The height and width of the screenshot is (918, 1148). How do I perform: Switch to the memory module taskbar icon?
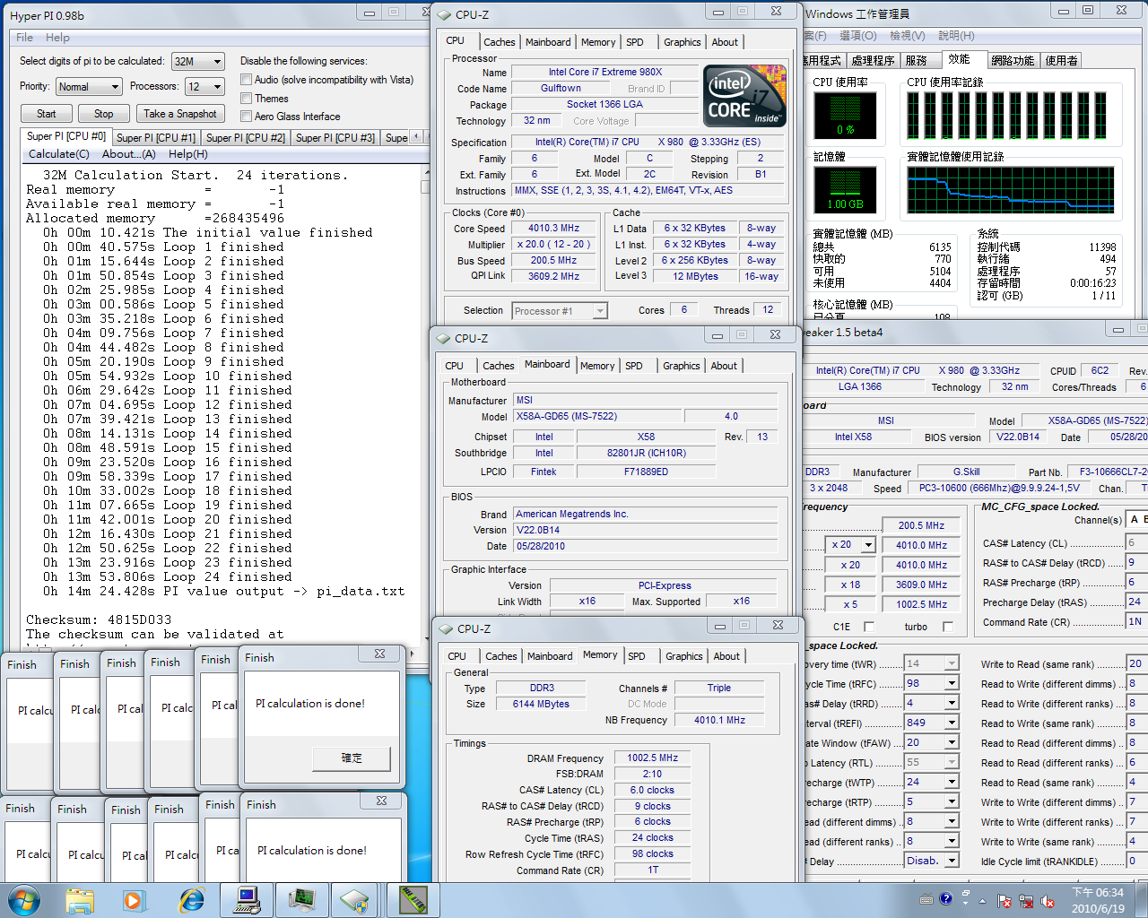click(x=413, y=900)
